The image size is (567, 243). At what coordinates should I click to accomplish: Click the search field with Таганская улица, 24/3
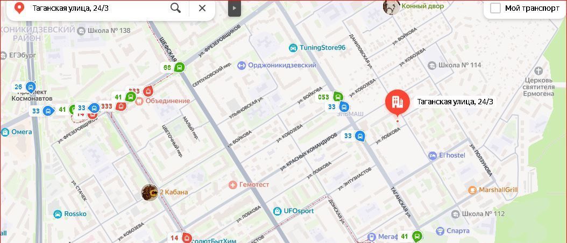click(x=97, y=8)
